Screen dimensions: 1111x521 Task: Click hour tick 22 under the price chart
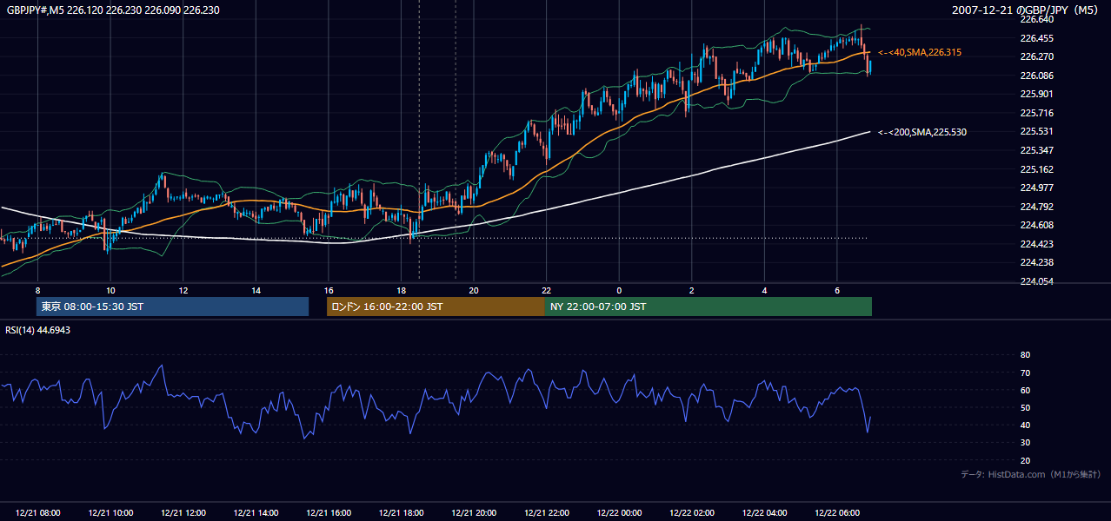pyautogui.click(x=546, y=289)
